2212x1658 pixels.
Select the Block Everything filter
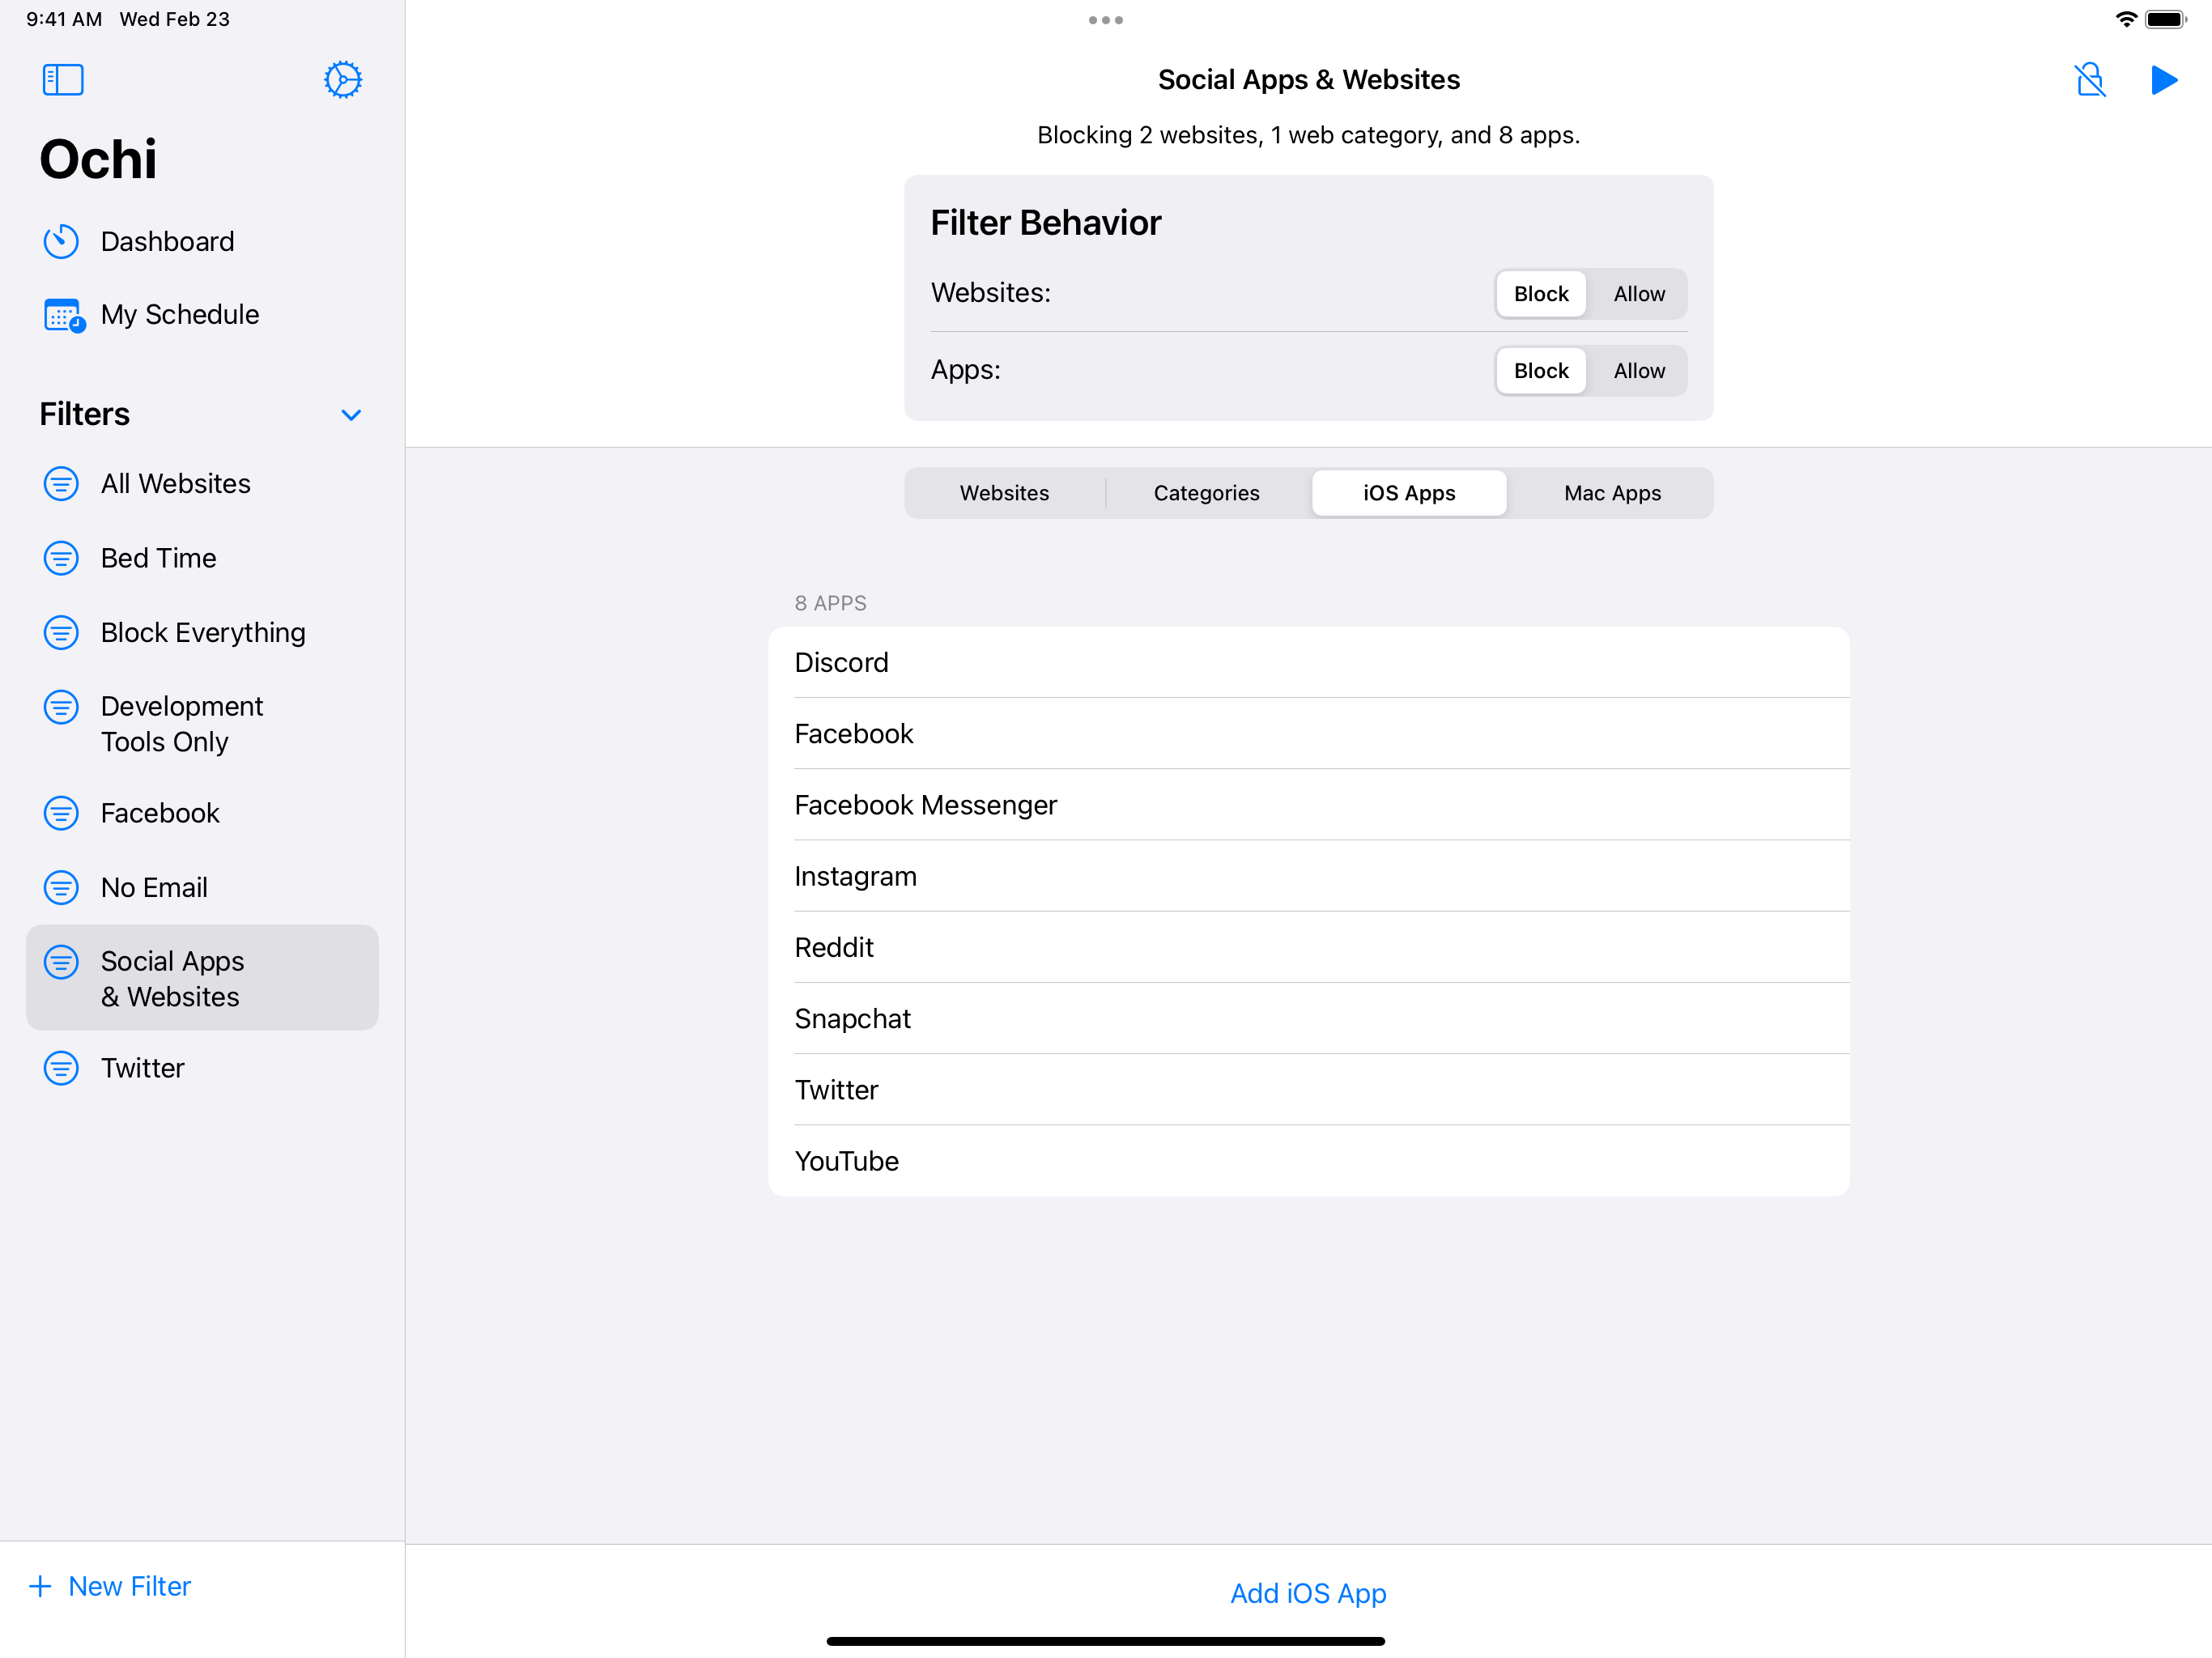[x=202, y=633]
